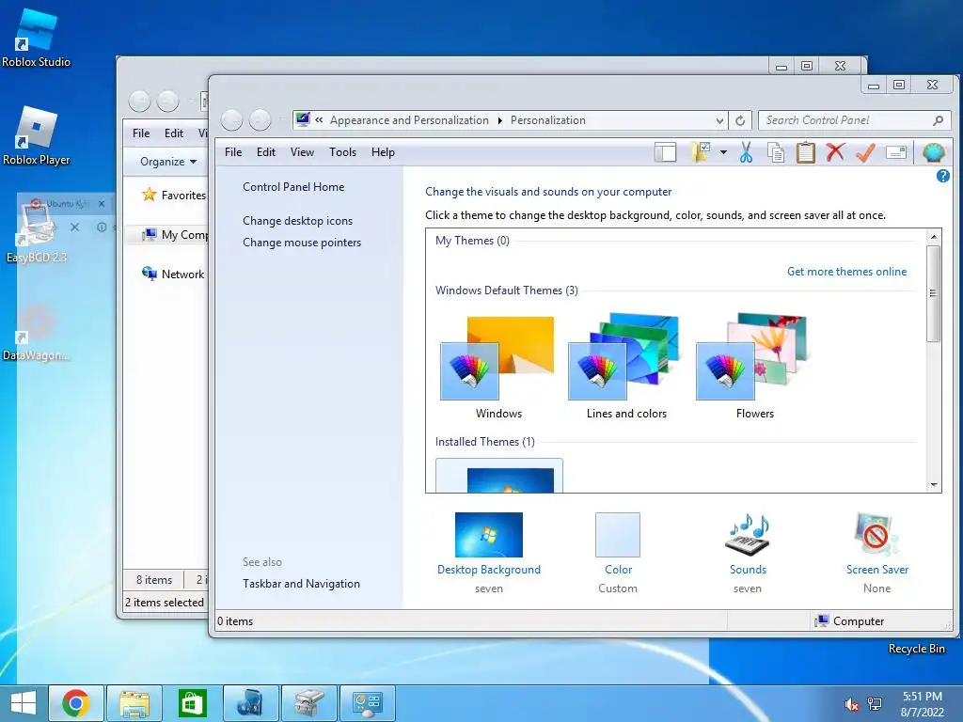Click back arrow in the rear Explorer window
This screenshot has height=722, width=963.
pyautogui.click(x=139, y=102)
